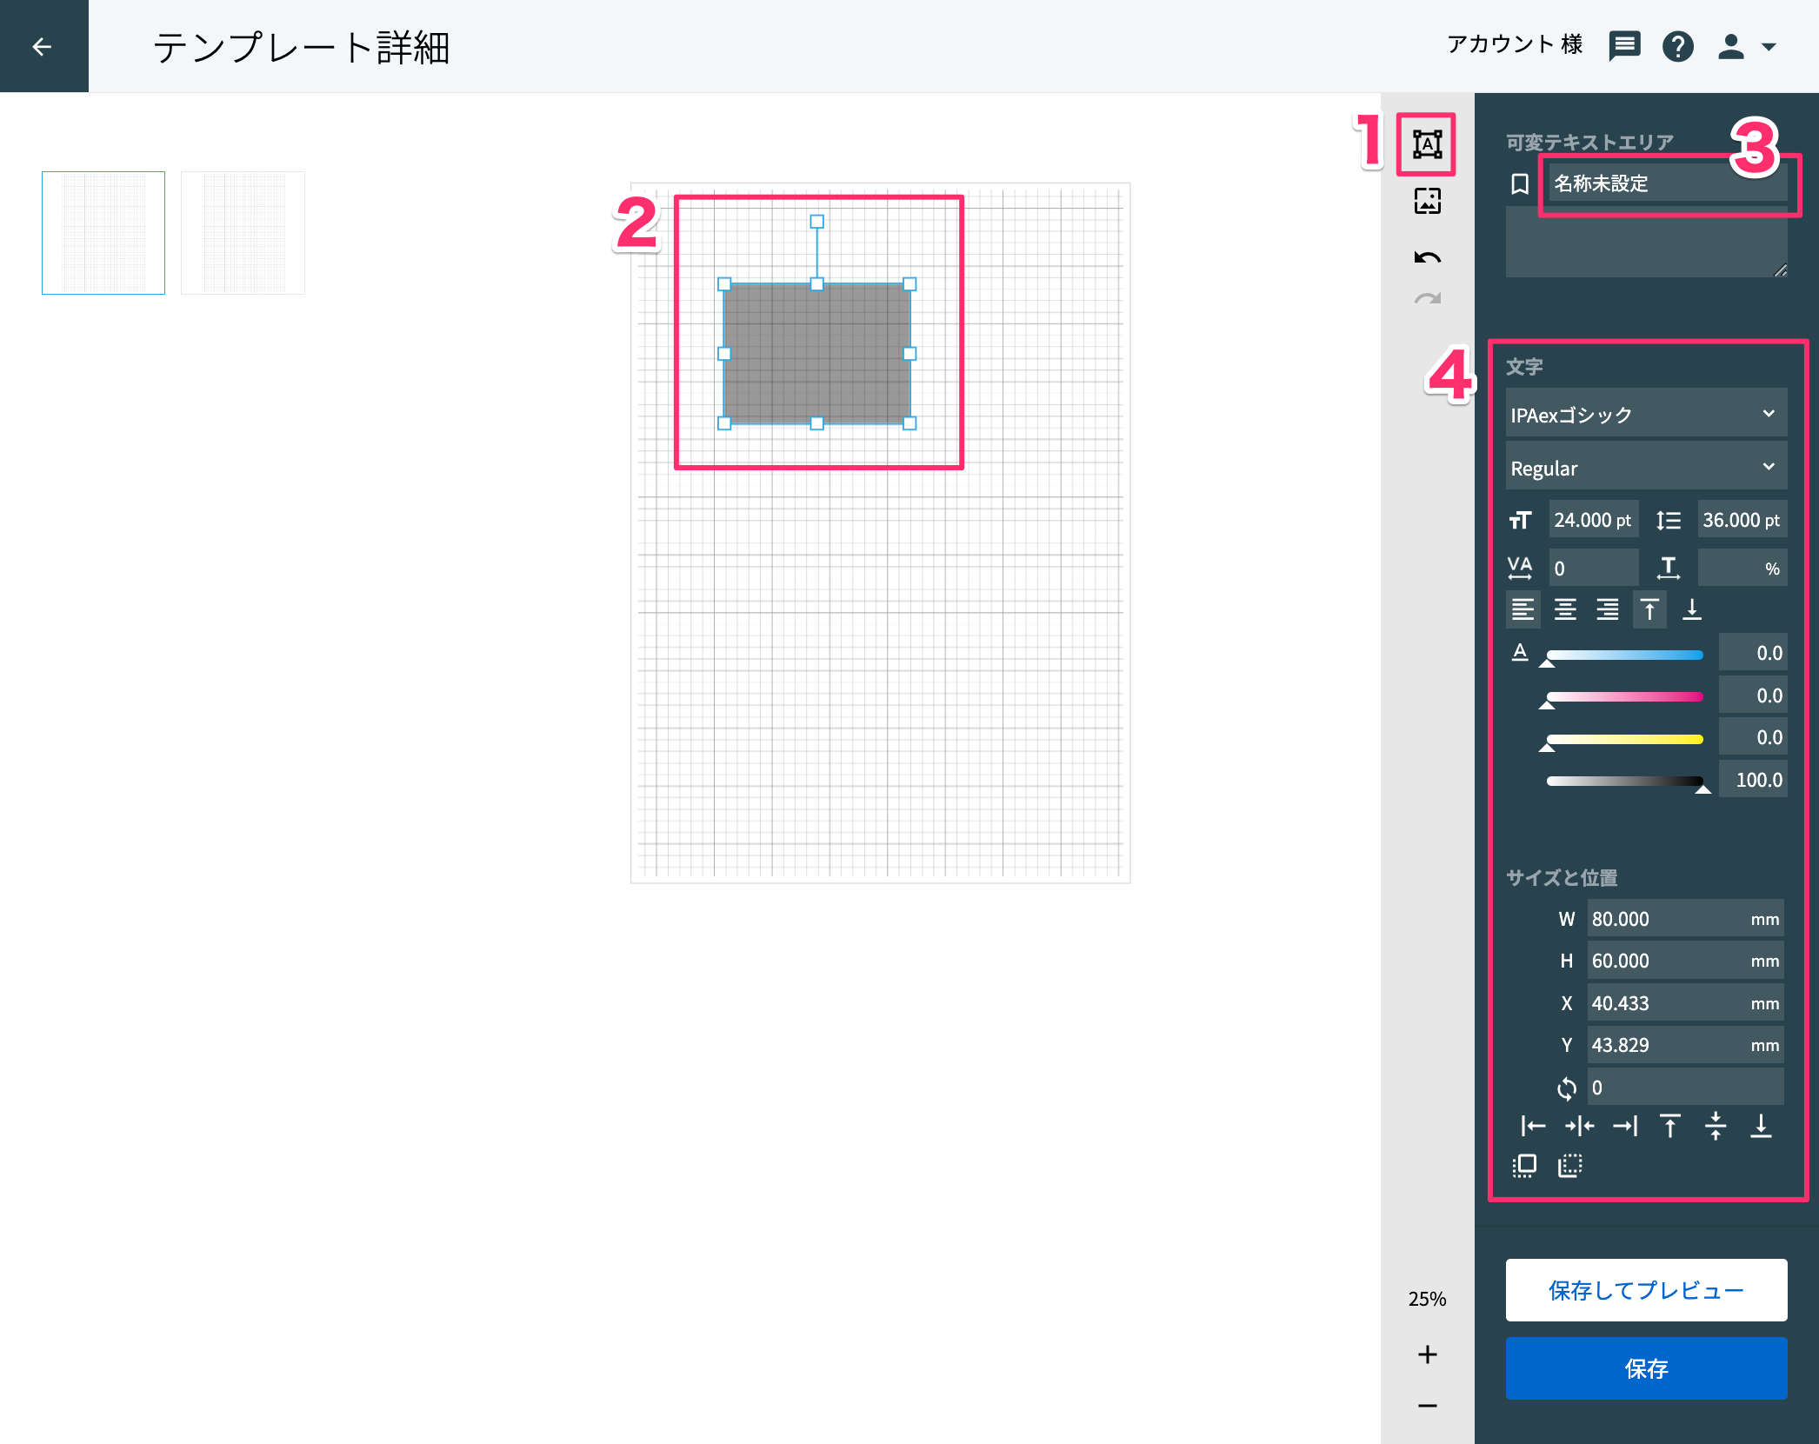Viewport: 1819px width, 1444px height.
Task: Toggle right text alignment
Action: pos(1608,609)
